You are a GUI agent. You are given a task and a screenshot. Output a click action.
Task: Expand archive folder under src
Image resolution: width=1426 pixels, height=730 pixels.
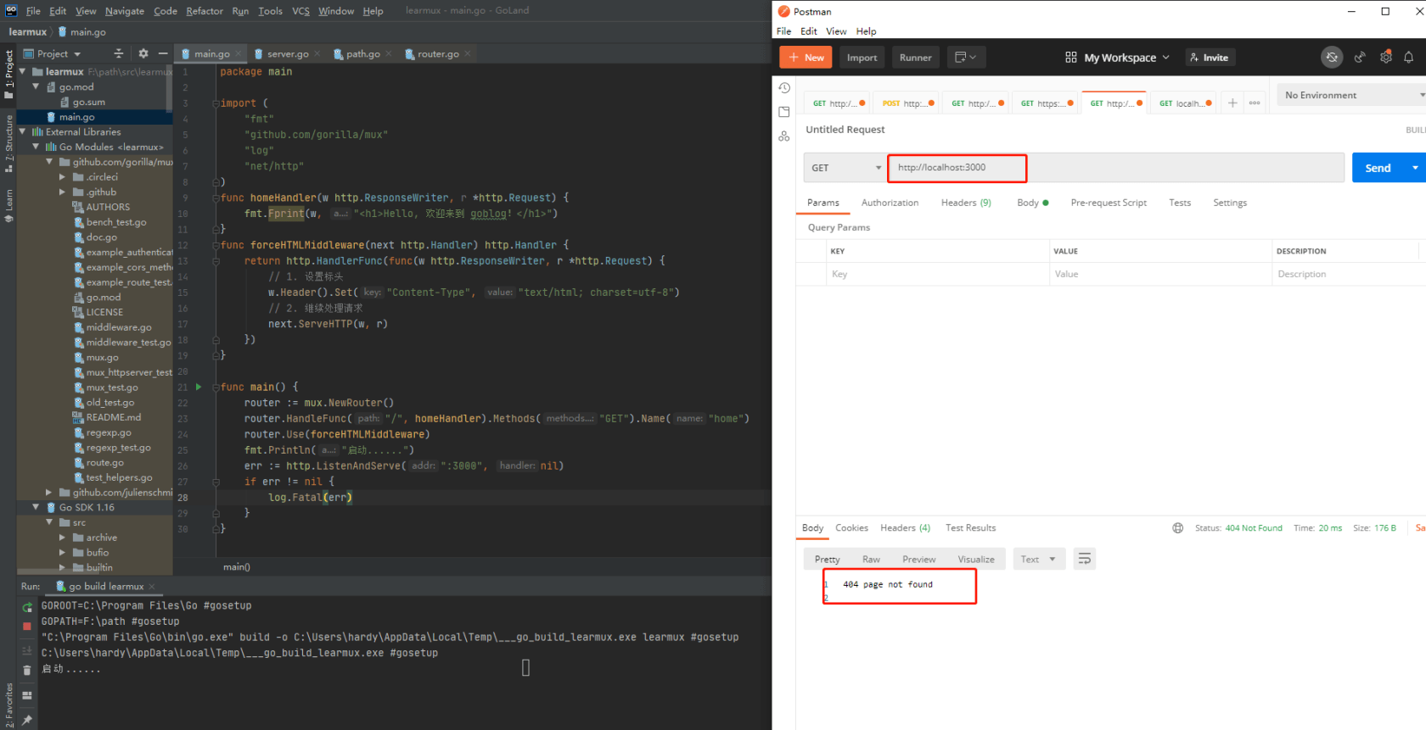click(63, 538)
